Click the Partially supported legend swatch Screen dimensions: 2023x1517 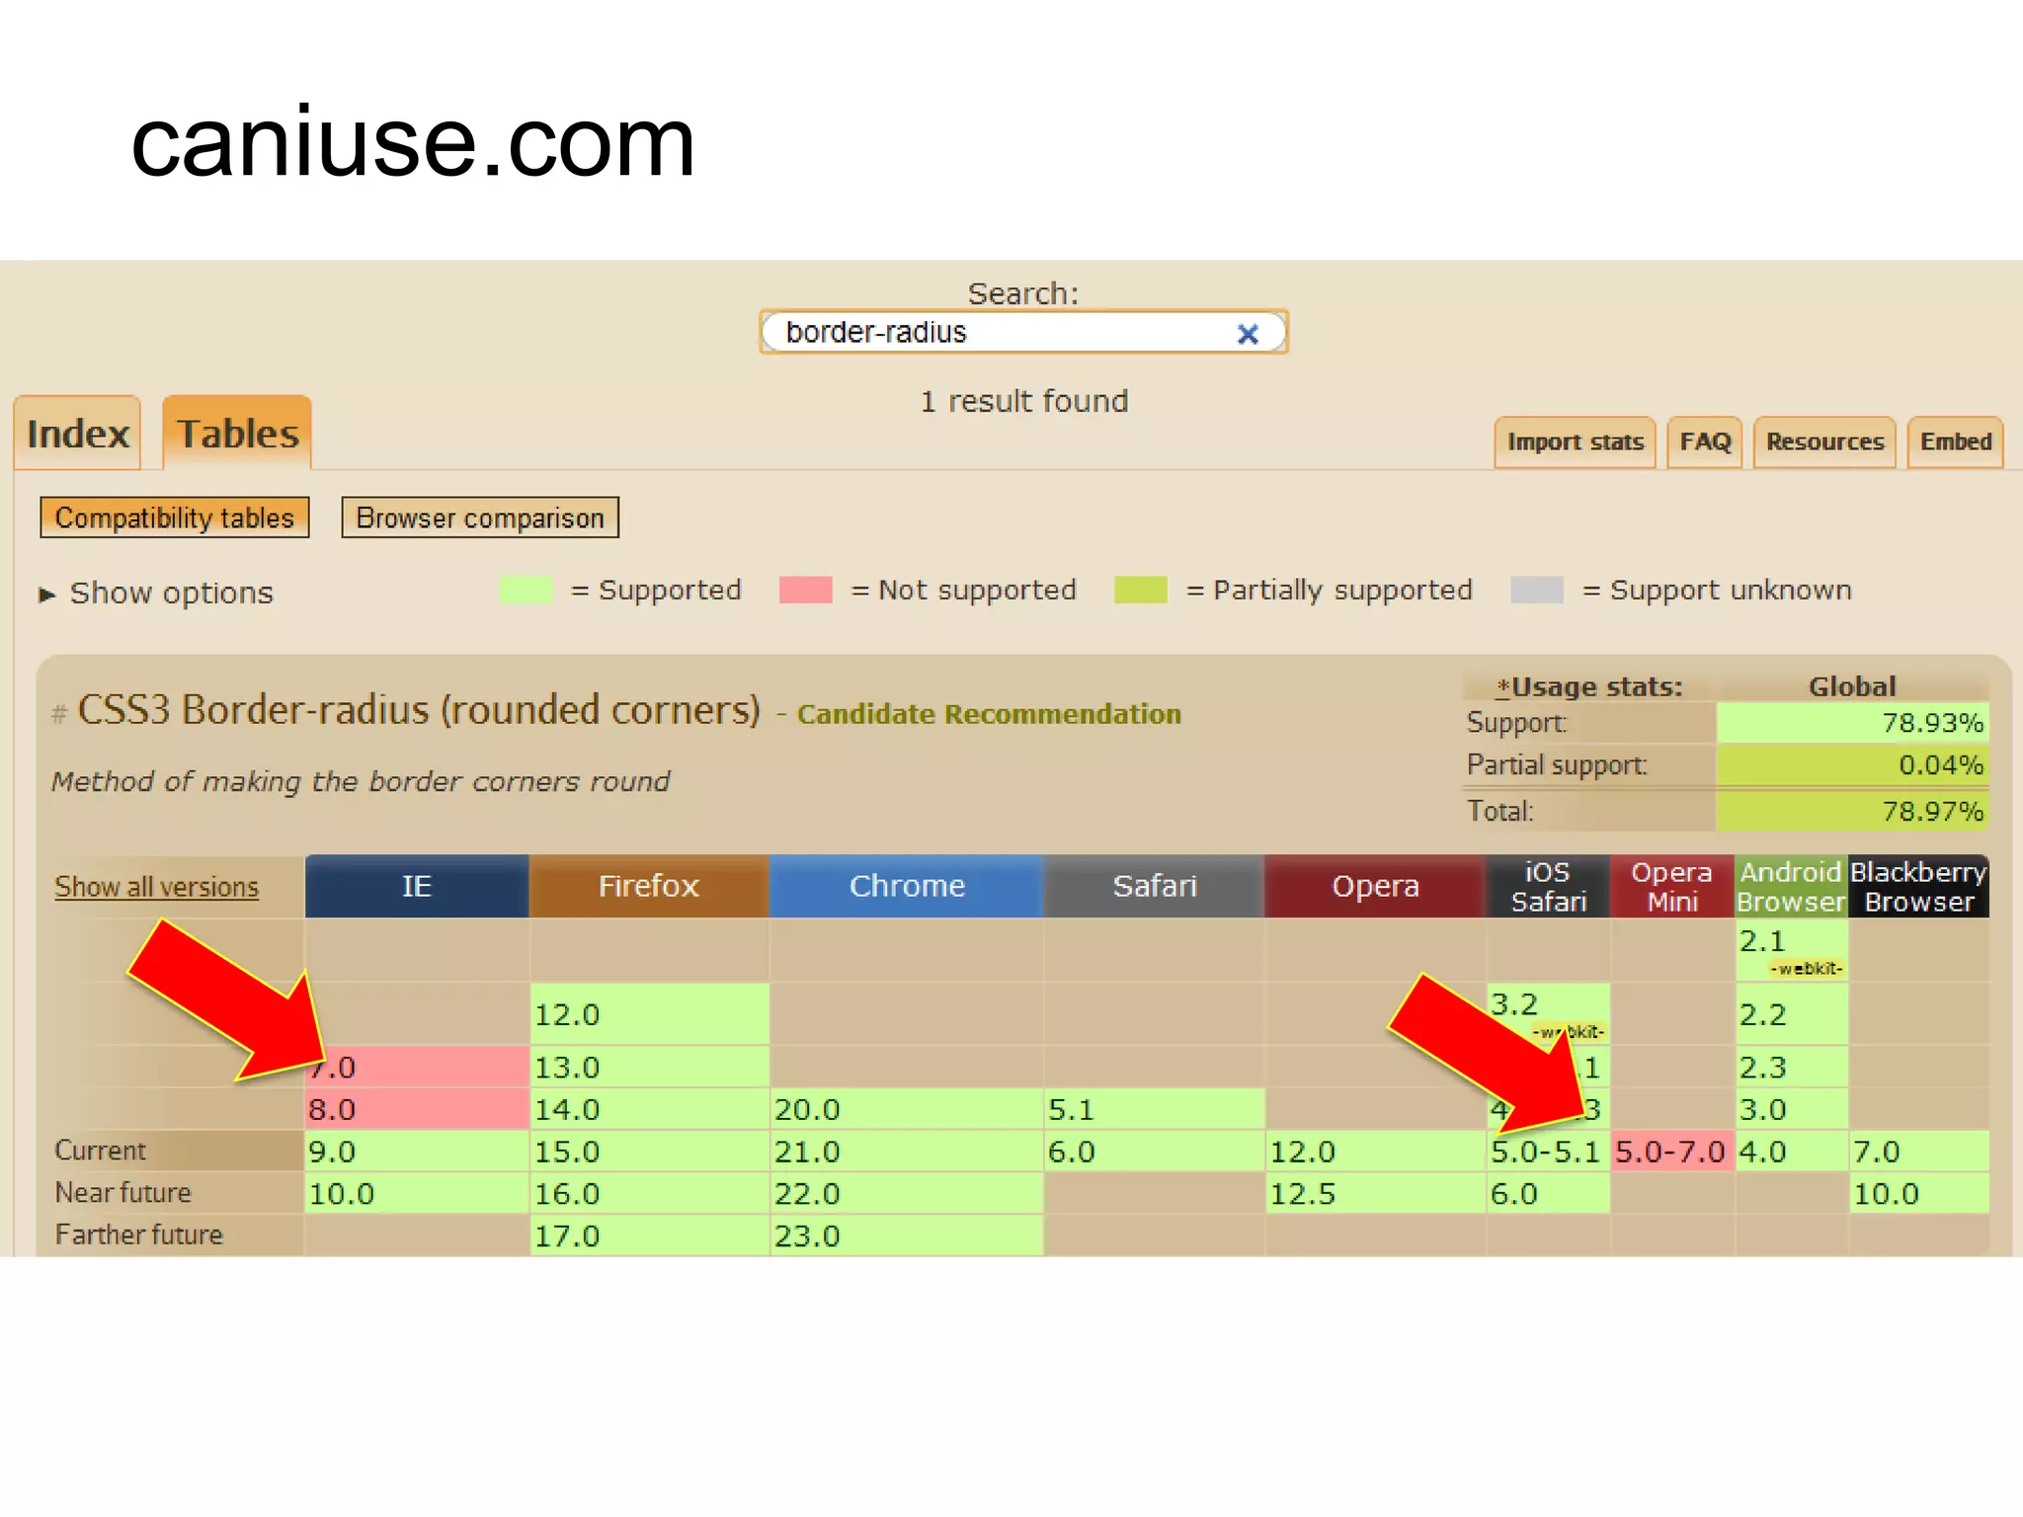point(1140,590)
